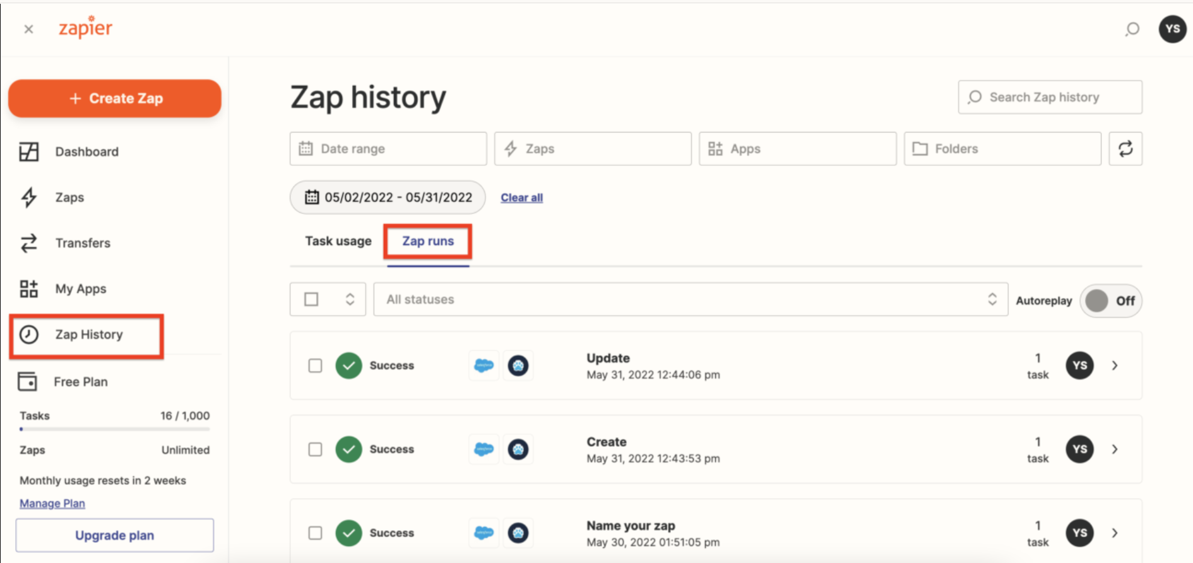
Task: Click the Create Zap button
Action: (x=115, y=98)
